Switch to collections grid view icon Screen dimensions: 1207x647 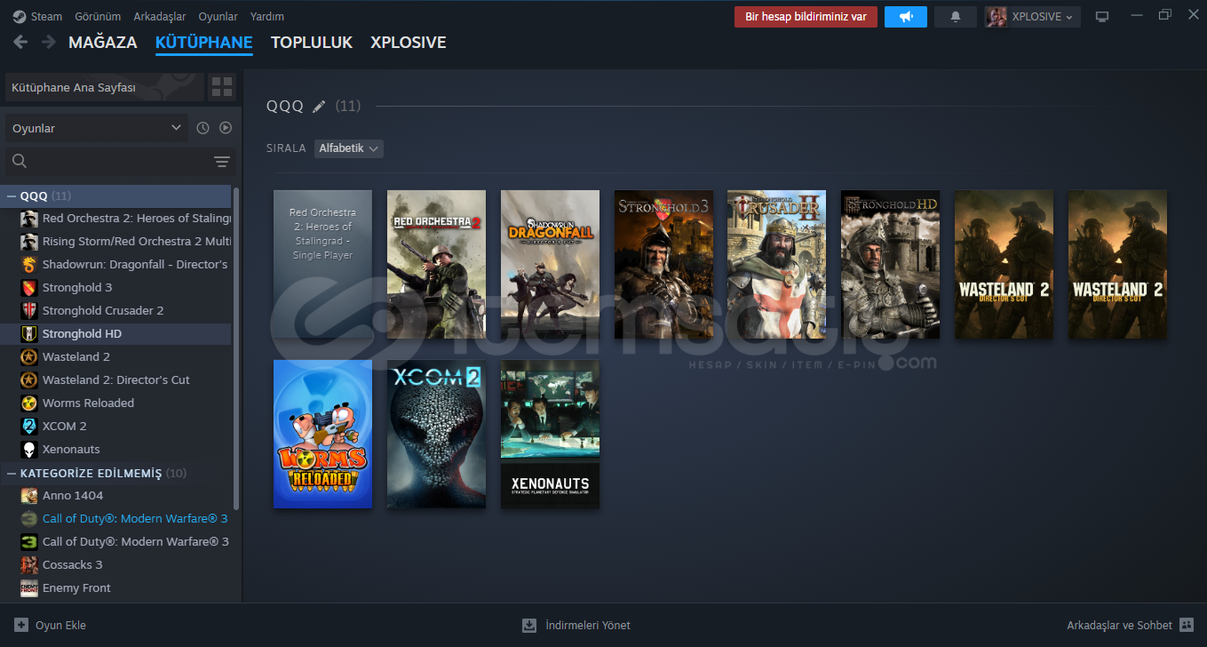[222, 87]
